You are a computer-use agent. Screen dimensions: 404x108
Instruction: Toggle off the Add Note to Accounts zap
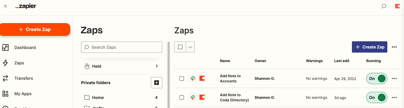coord(377,78)
